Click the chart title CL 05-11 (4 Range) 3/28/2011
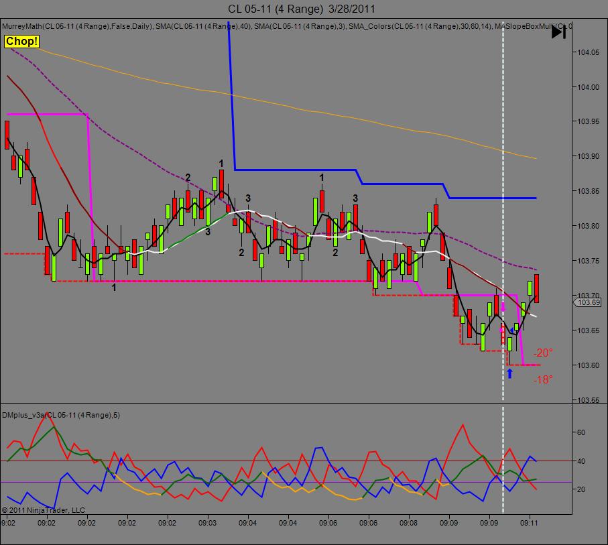 (x=301, y=9)
